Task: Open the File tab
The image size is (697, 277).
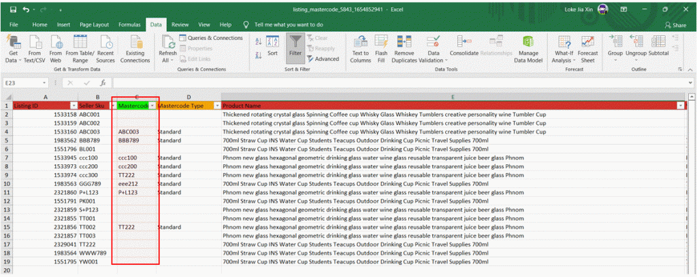Action: [x=14, y=25]
